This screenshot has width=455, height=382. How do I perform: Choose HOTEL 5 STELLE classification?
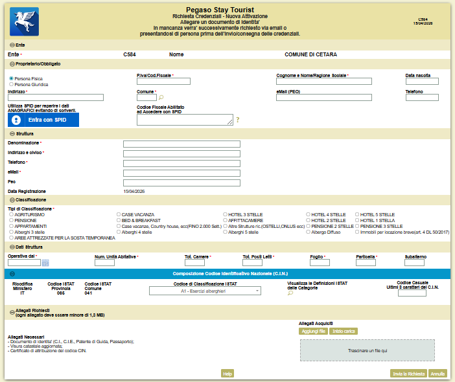tap(357, 214)
